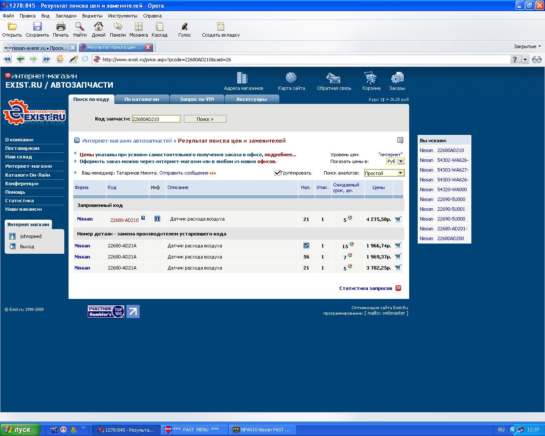Screen dimensions: 545x436
Task: Add 3 782,25р. part to cart
Action: [x=398, y=268]
